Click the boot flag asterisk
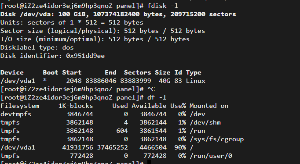Screen dimensions: 300x164 (x=45, y=80)
